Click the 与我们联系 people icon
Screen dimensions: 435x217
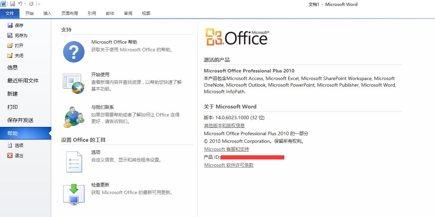pyautogui.click(x=74, y=117)
